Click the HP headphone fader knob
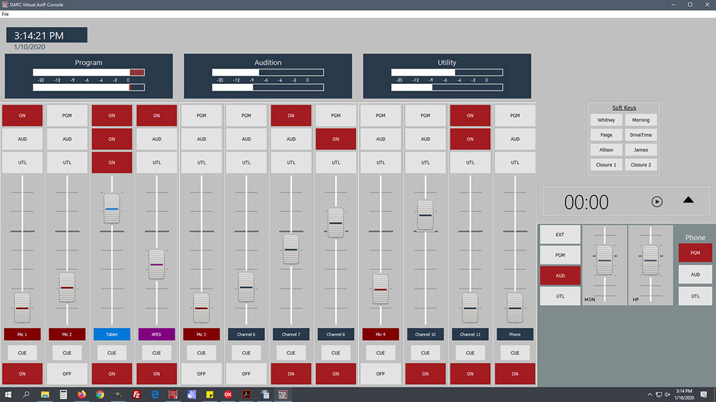This screenshot has height=402, width=716. click(x=650, y=260)
